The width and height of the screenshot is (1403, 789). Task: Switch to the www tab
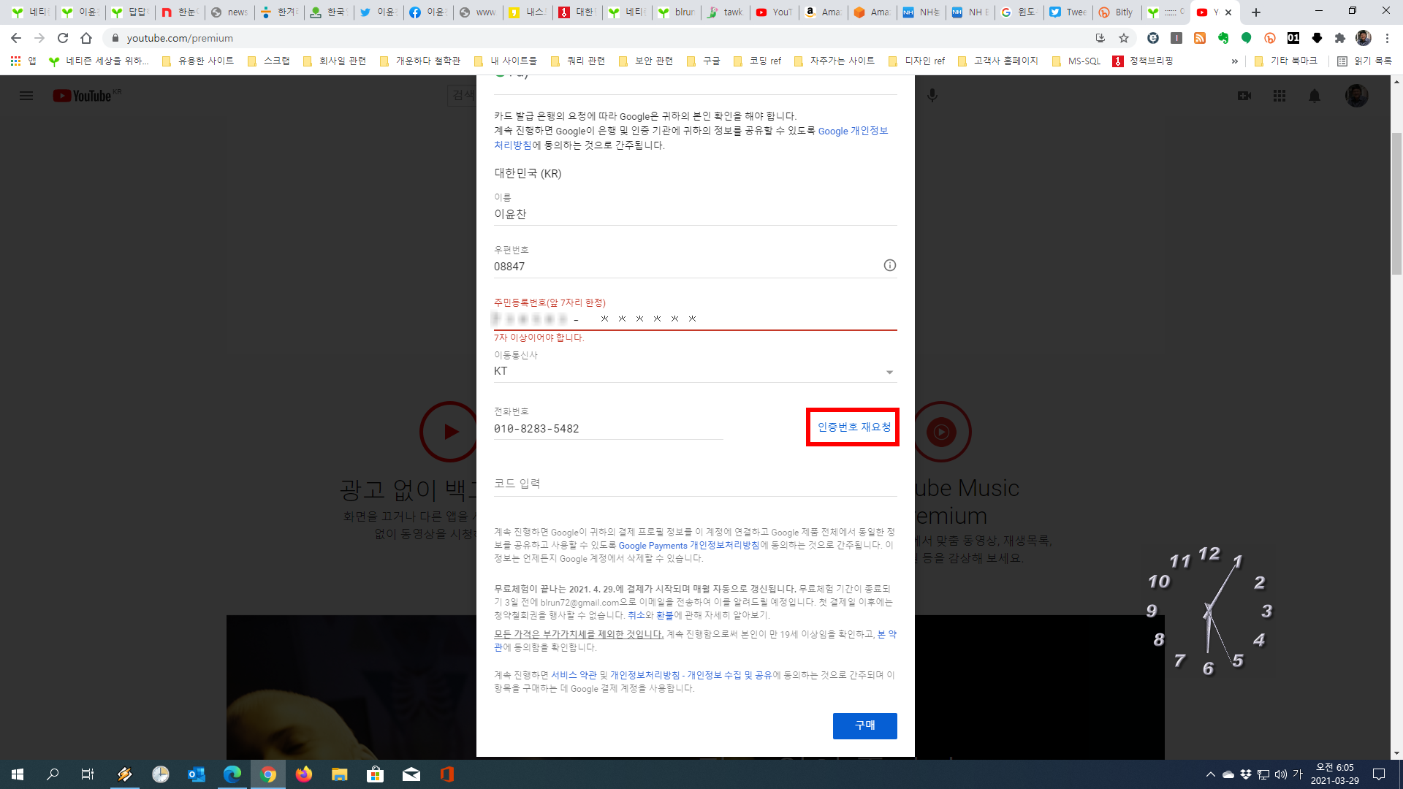click(x=478, y=12)
